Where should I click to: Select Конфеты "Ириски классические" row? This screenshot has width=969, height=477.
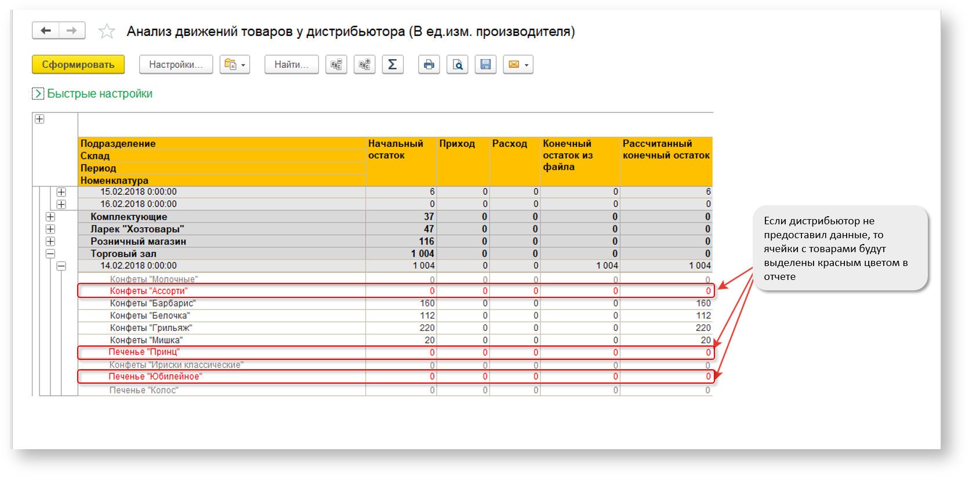tap(395, 365)
